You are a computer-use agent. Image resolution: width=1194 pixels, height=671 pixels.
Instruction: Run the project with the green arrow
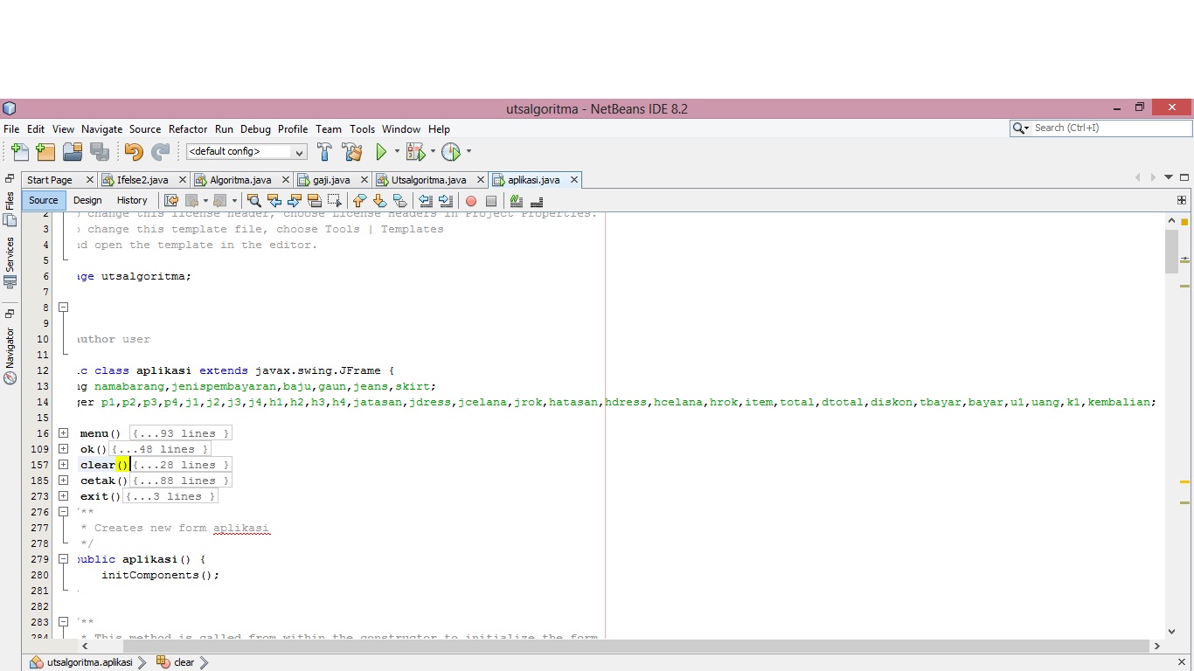click(382, 151)
